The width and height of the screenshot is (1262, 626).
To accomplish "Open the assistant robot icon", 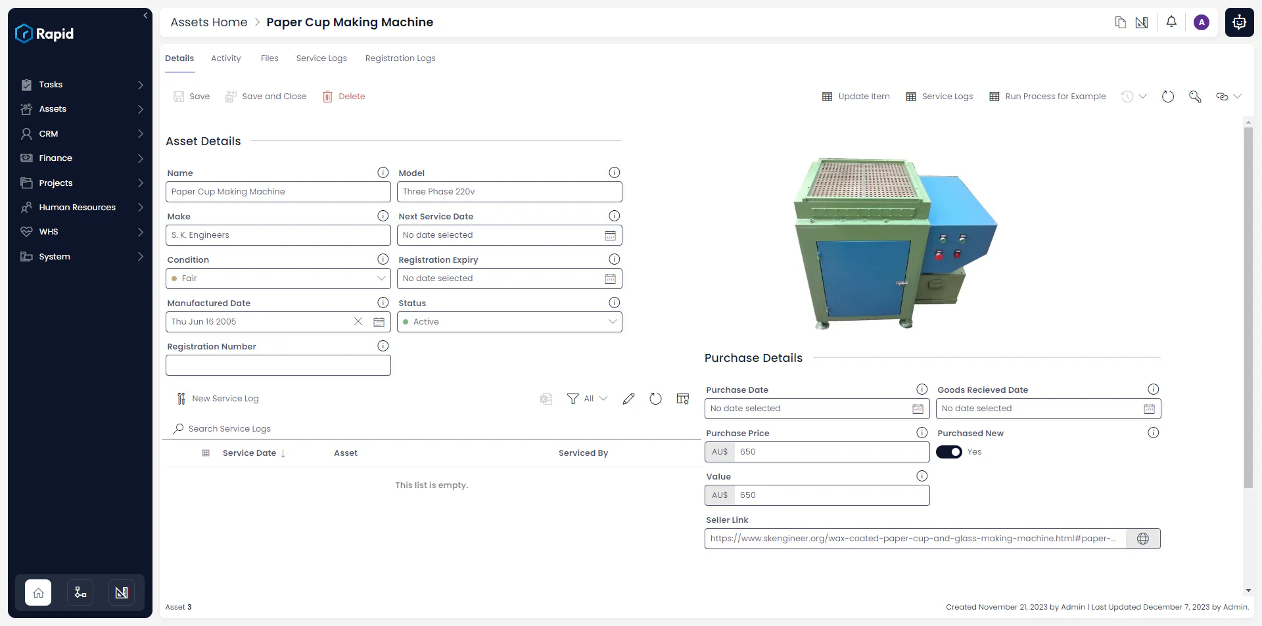I will point(1239,22).
